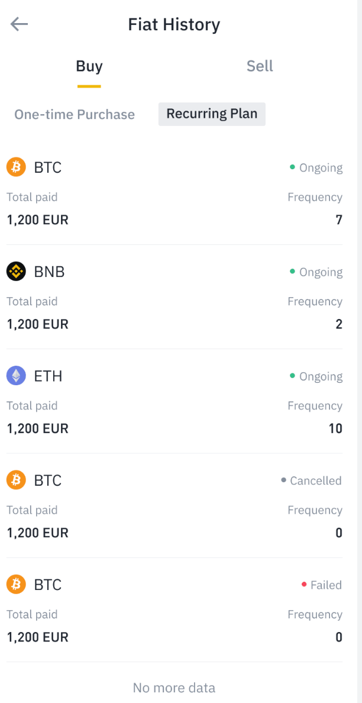Screen dimensions: 362x703
Task: Click the red Failed status indicator
Action: coord(322,585)
